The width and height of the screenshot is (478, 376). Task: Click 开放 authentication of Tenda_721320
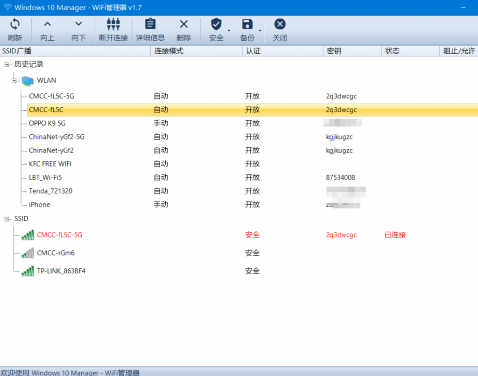click(x=253, y=191)
